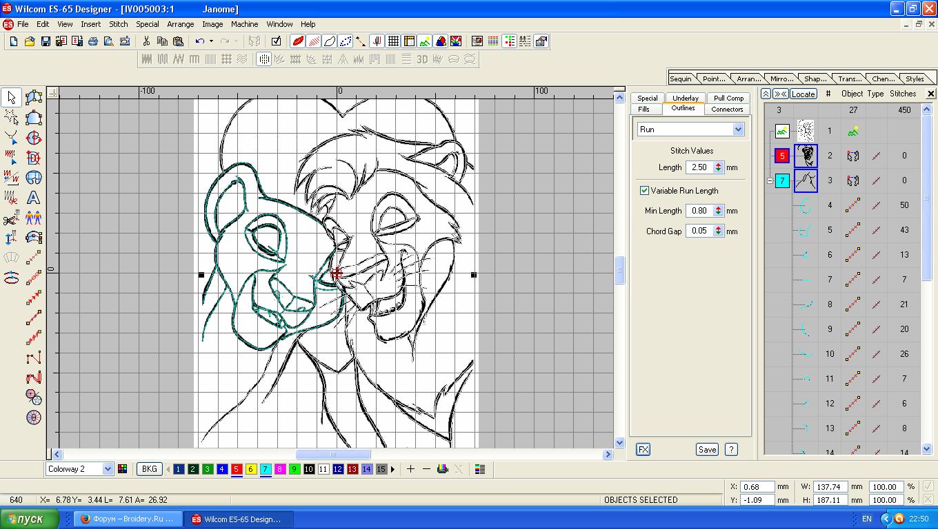The image size is (938, 529).
Task: Click the Save button in properties panel
Action: pos(707,449)
